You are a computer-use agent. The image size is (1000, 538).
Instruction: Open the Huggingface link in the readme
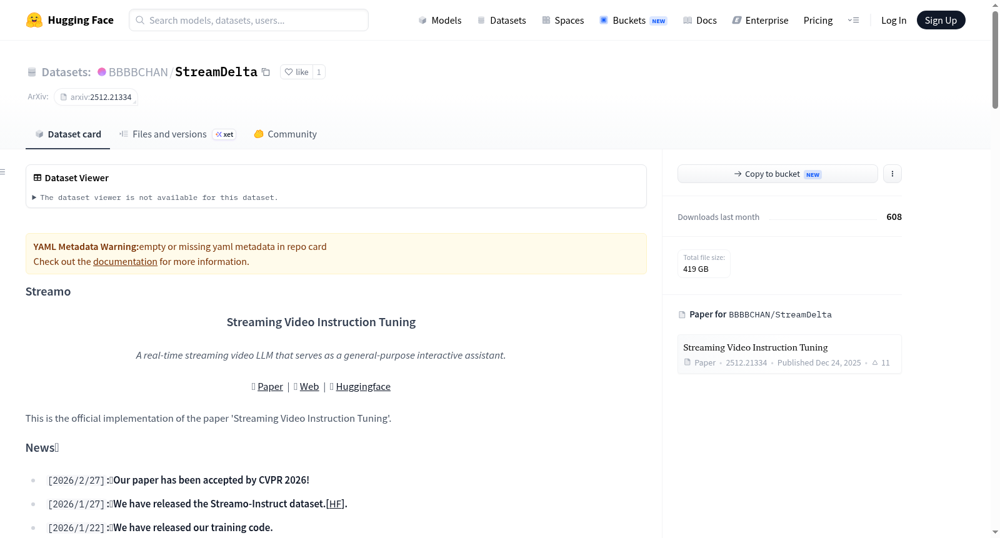click(363, 387)
